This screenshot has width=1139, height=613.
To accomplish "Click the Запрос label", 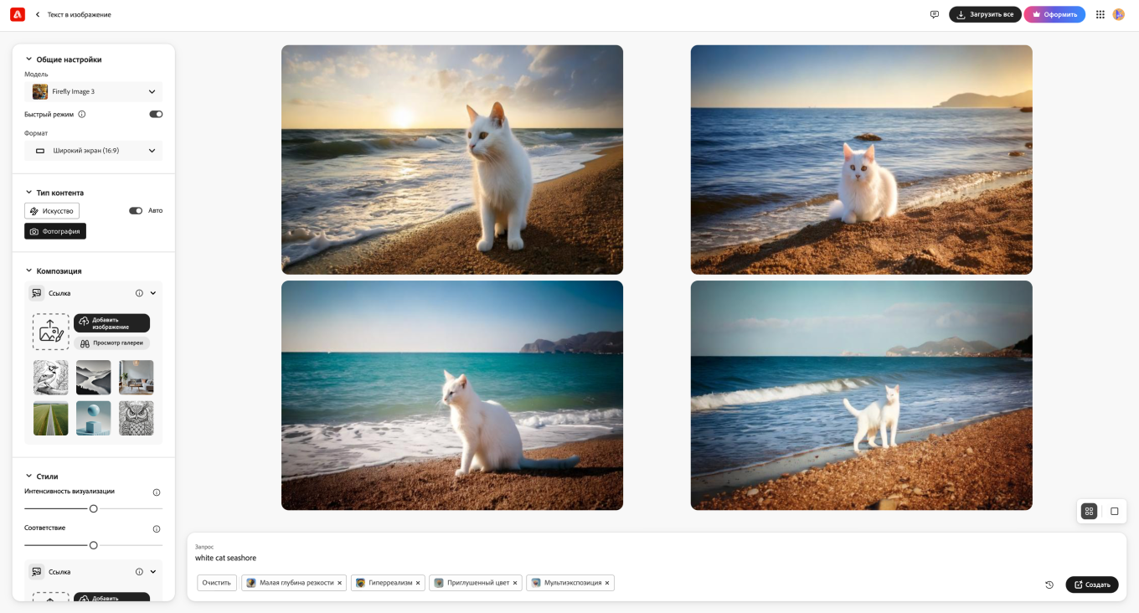I will pos(204,547).
